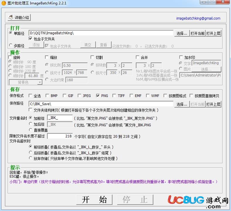This screenshot has width=231, height=211.
Task: Click the watermark text field ImageBatchKing
Action: [x=206, y=63]
